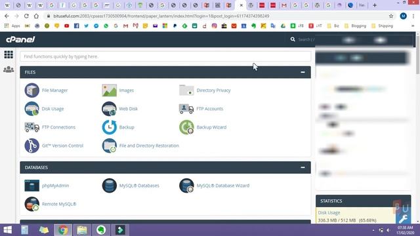Open the FTP Accounts truck icon
The image size is (420, 236).
pyautogui.click(x=186, y=109)
